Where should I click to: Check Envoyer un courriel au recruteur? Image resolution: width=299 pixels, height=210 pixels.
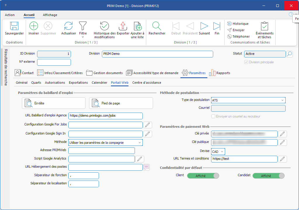click(213, 116)
